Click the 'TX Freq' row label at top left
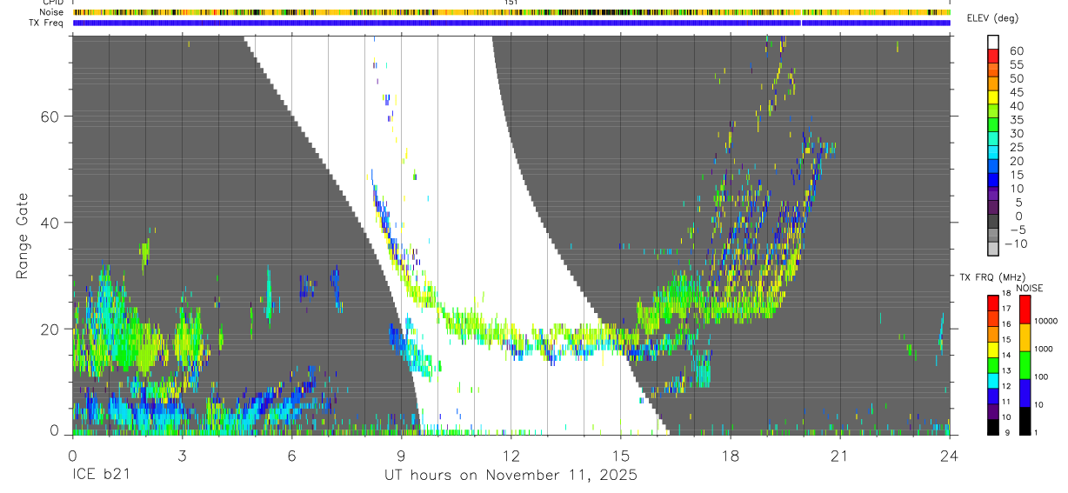Viewport: 1068px width, 493px height. click(46, 23)
